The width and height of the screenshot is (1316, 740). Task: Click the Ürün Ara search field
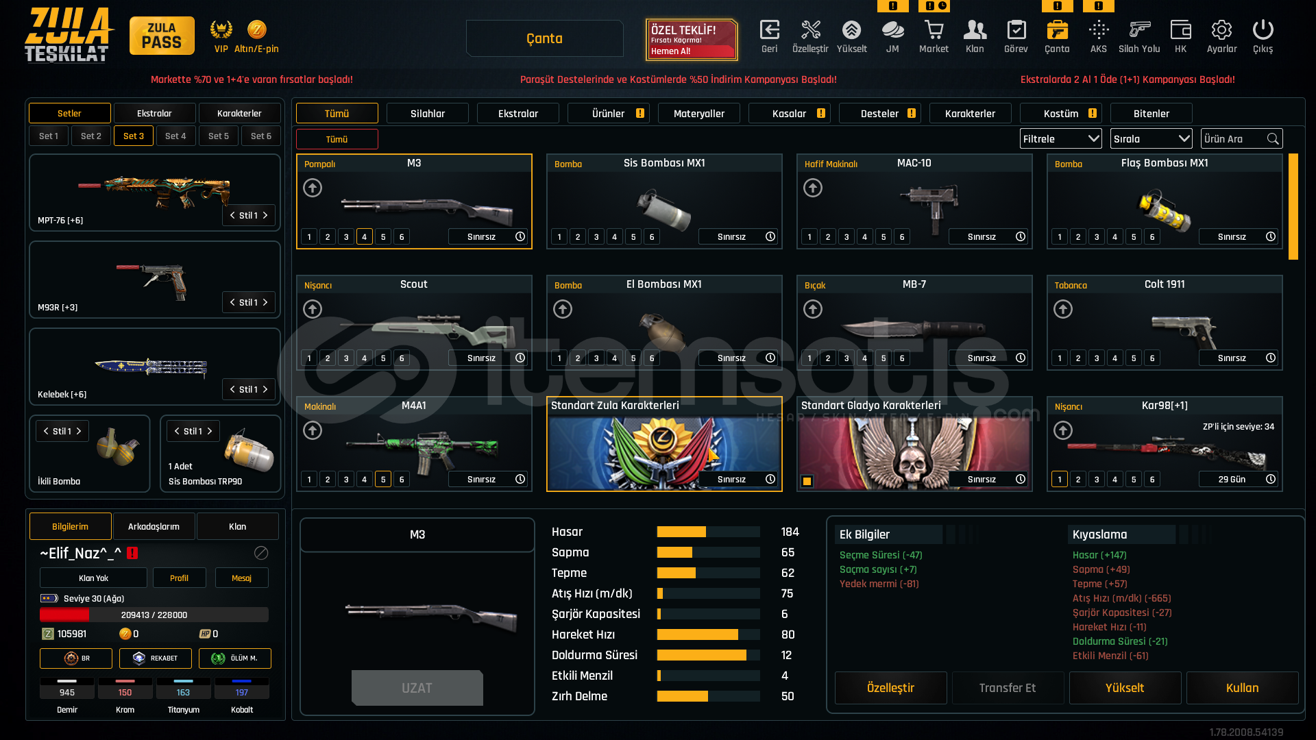(x=1234, y=138)
